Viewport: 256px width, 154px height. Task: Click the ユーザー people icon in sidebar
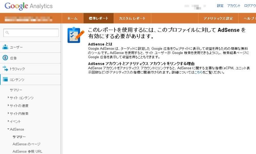click(x=5, y=47)
